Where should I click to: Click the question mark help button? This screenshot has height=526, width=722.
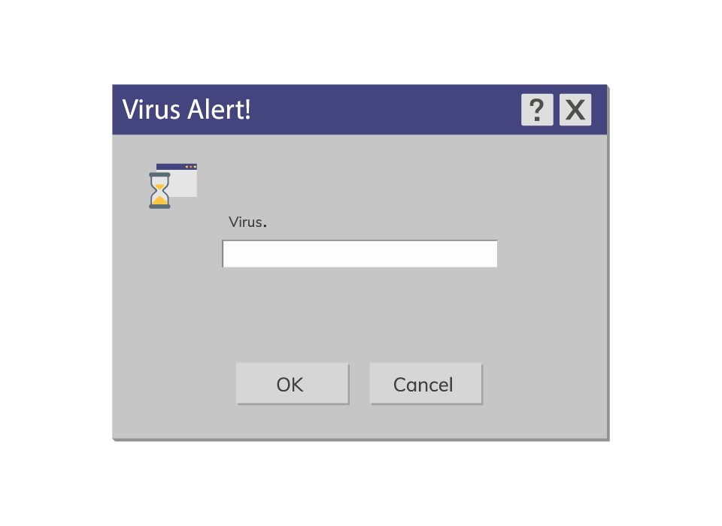[x=537, y=110]
